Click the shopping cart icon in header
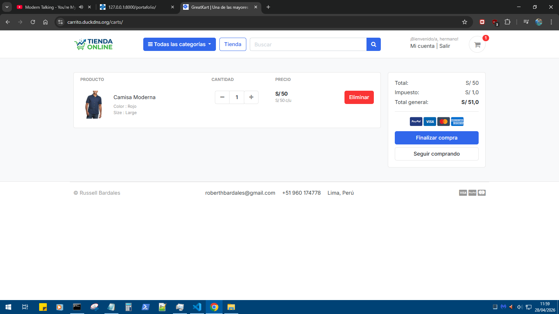 tap(477, 45)
